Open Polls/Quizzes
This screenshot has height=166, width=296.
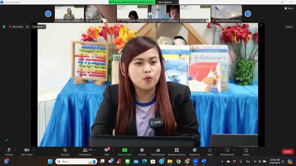pos(158,152)
